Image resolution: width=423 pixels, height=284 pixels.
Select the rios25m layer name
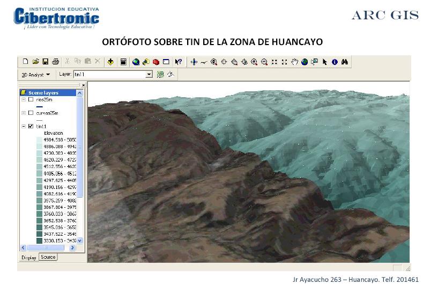(x=44, y=99)
